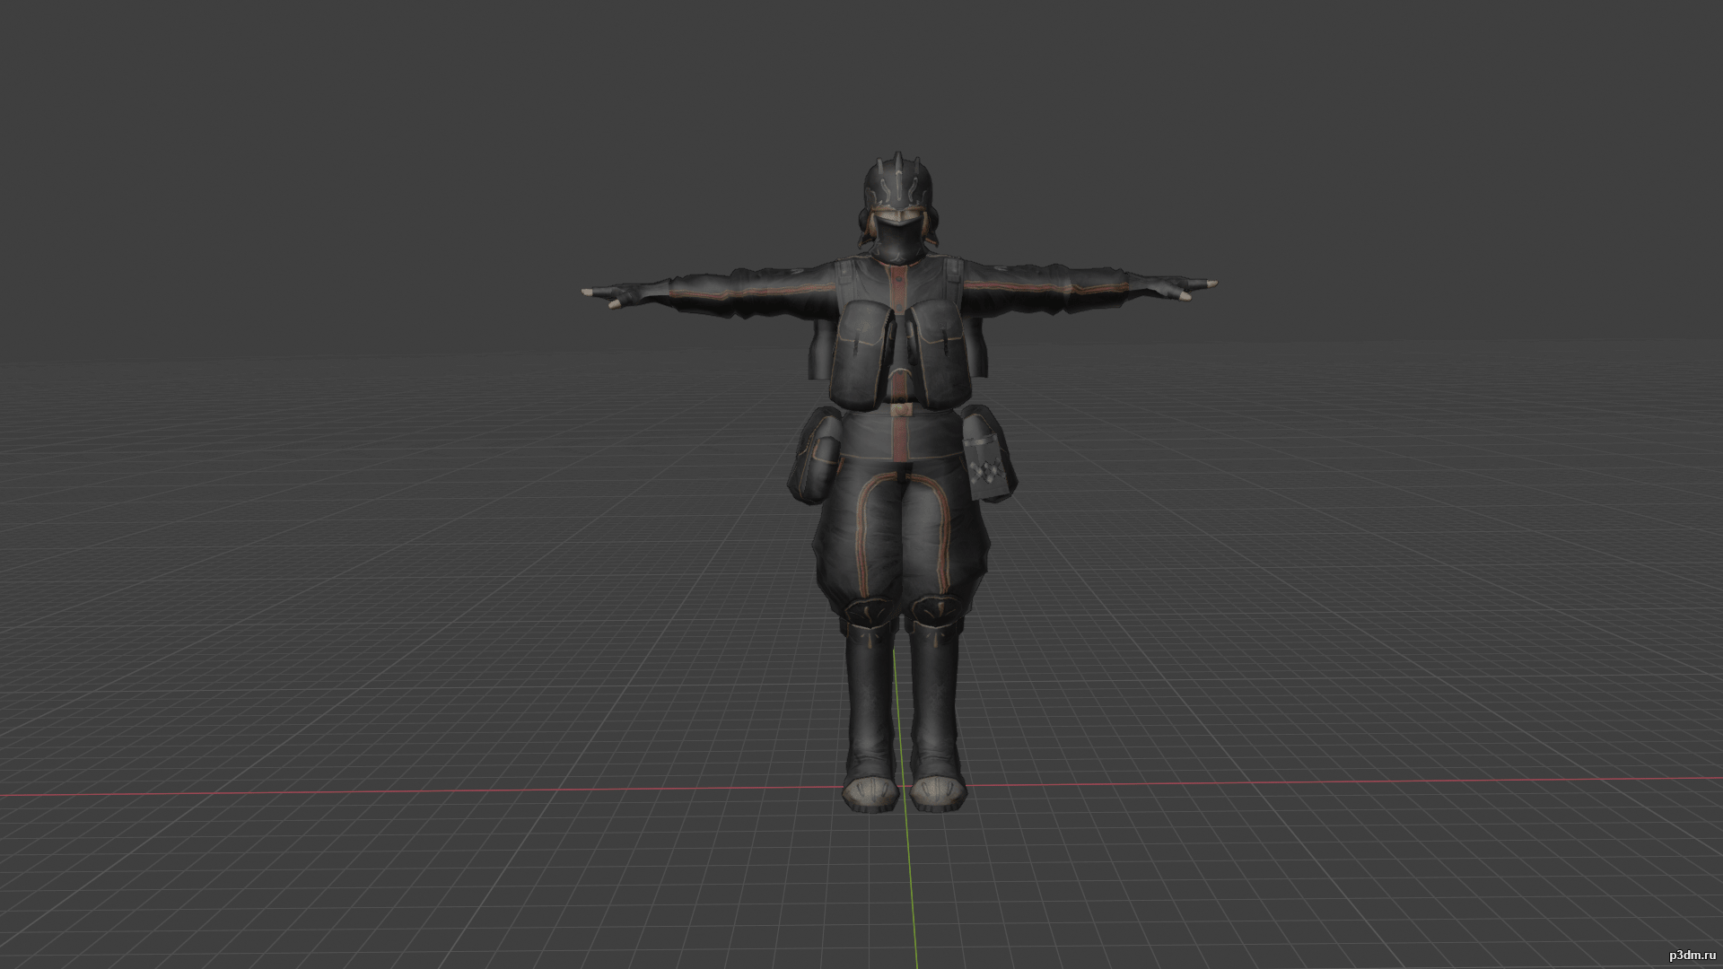Click the left boot's light-colored toe cap
This screenshot has width=1723, height=969.
click(870, 792)
